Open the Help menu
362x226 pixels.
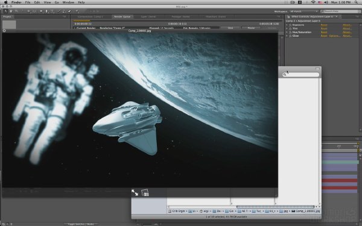tap(81, 2)
